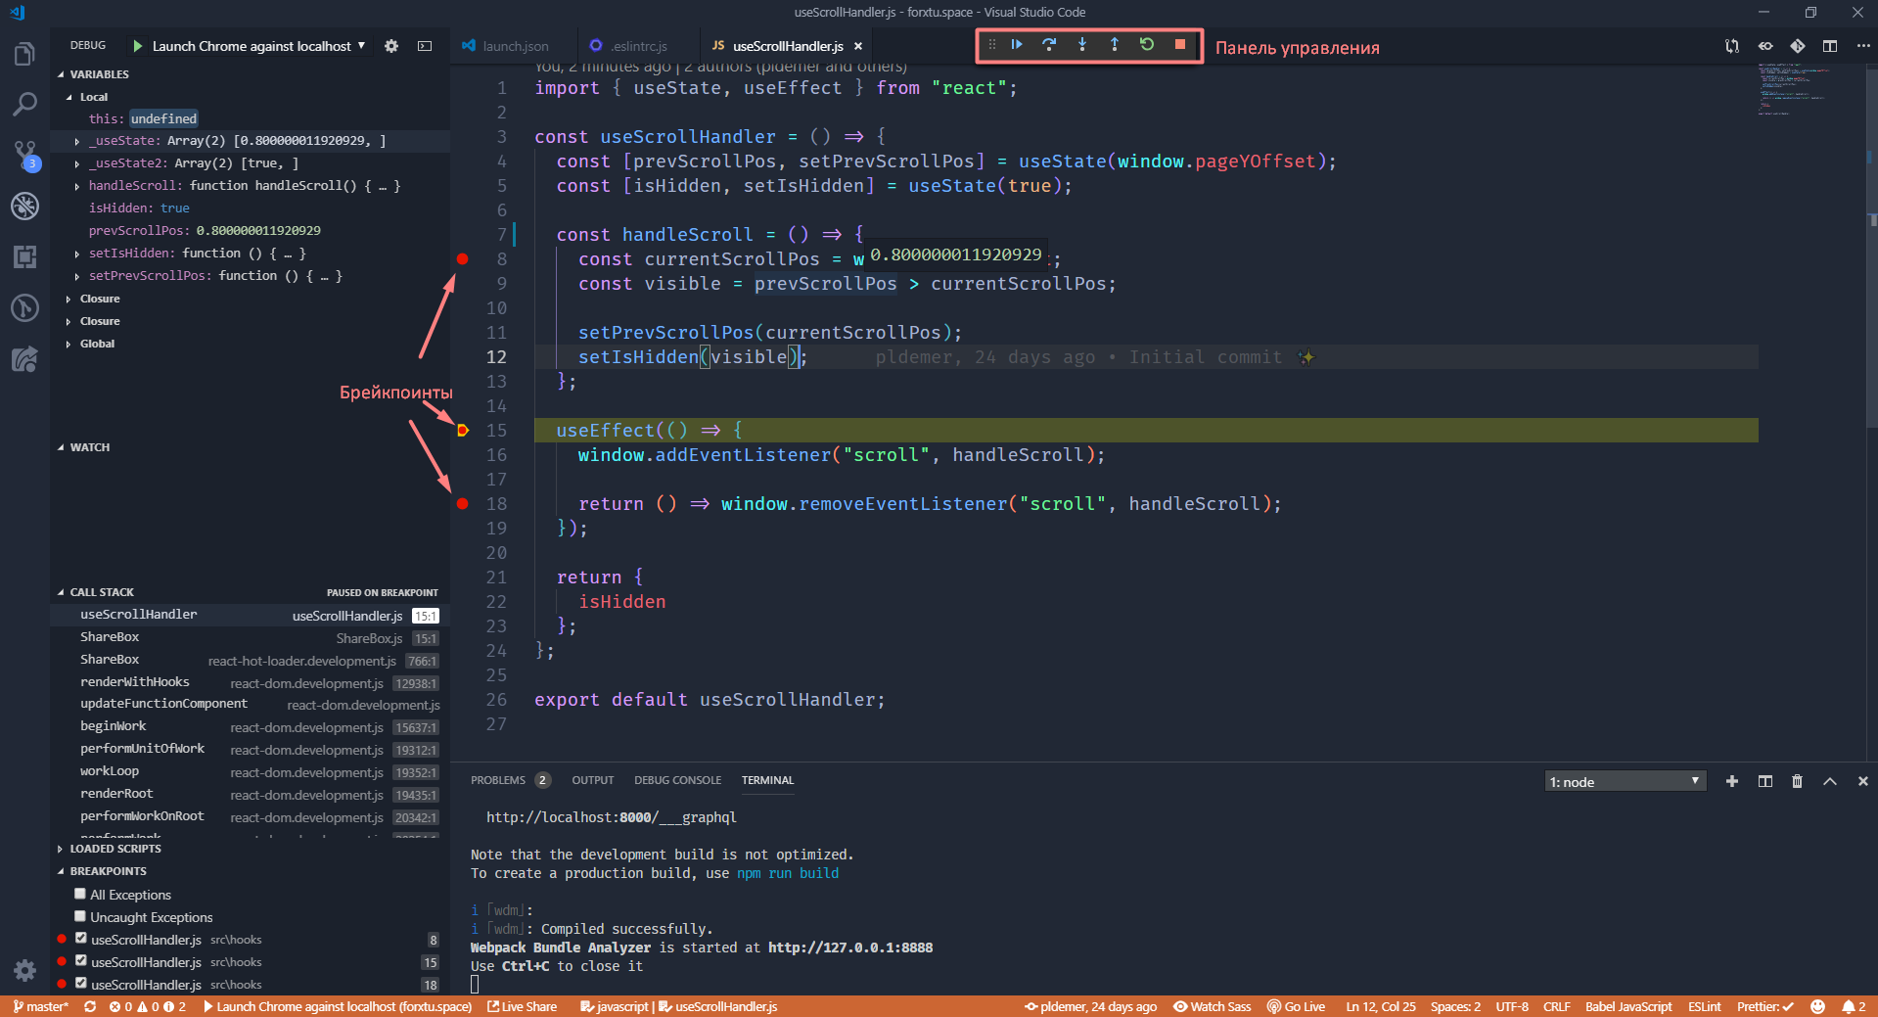This screenshot has height=1017, width=1878.
Task: Open the Manage gear in activity bar
Action: coord(24,970)
